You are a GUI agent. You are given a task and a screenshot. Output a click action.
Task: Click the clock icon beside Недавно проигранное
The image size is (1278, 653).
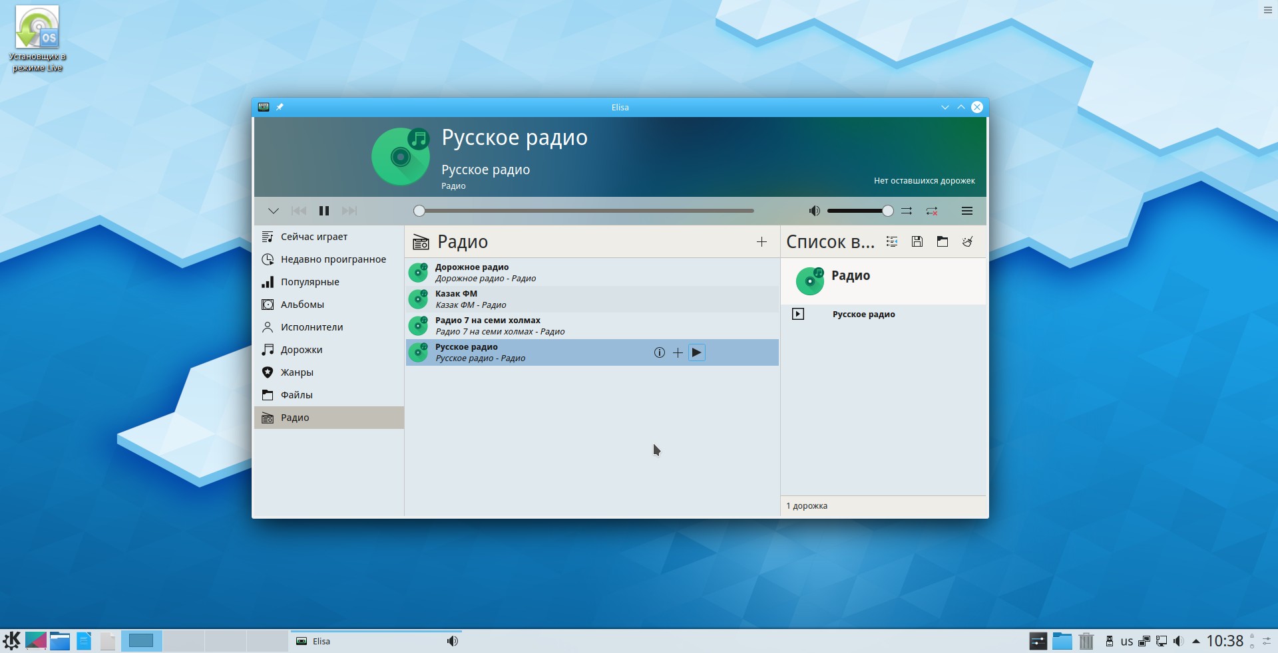(x=268, y=259)
